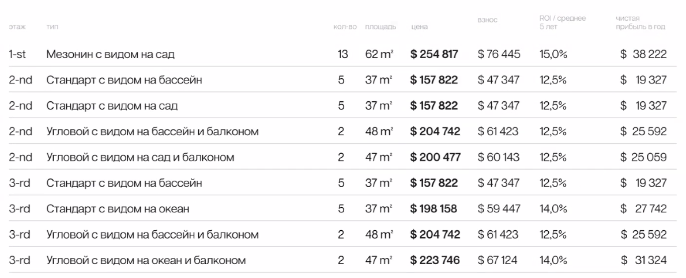Select 'Стандарт с видом на сад' unit type
The height and width of the screenshot is (278, 686).
pos(112,106)
